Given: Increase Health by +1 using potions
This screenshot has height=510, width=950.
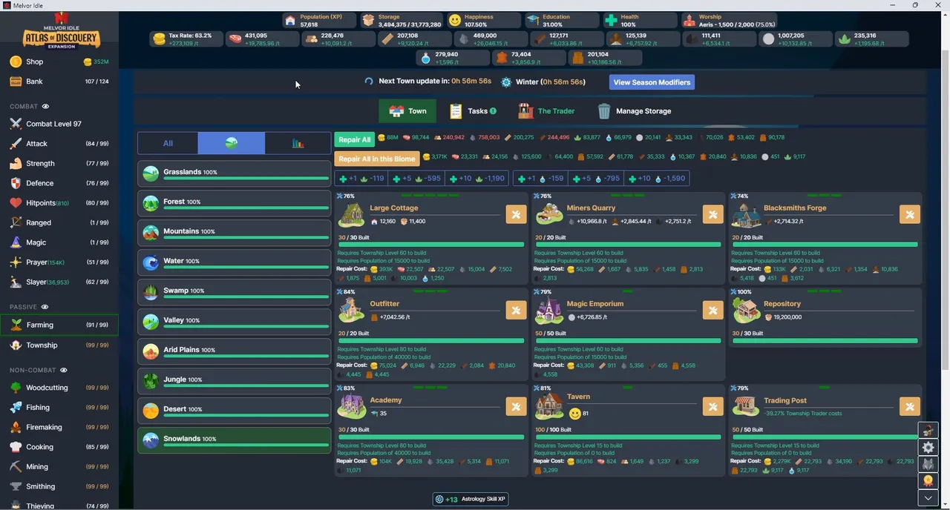Looking at the screenshot, I should coord(540,179).
